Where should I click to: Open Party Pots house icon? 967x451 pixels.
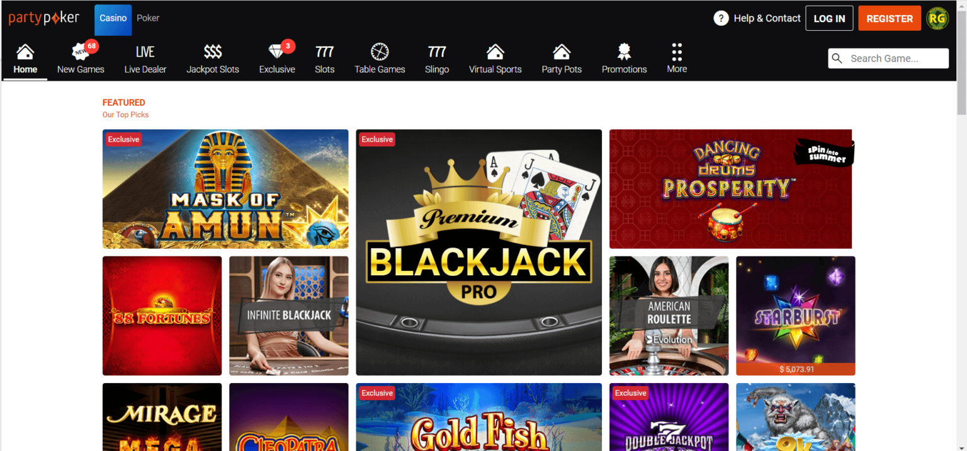point(562,52)
